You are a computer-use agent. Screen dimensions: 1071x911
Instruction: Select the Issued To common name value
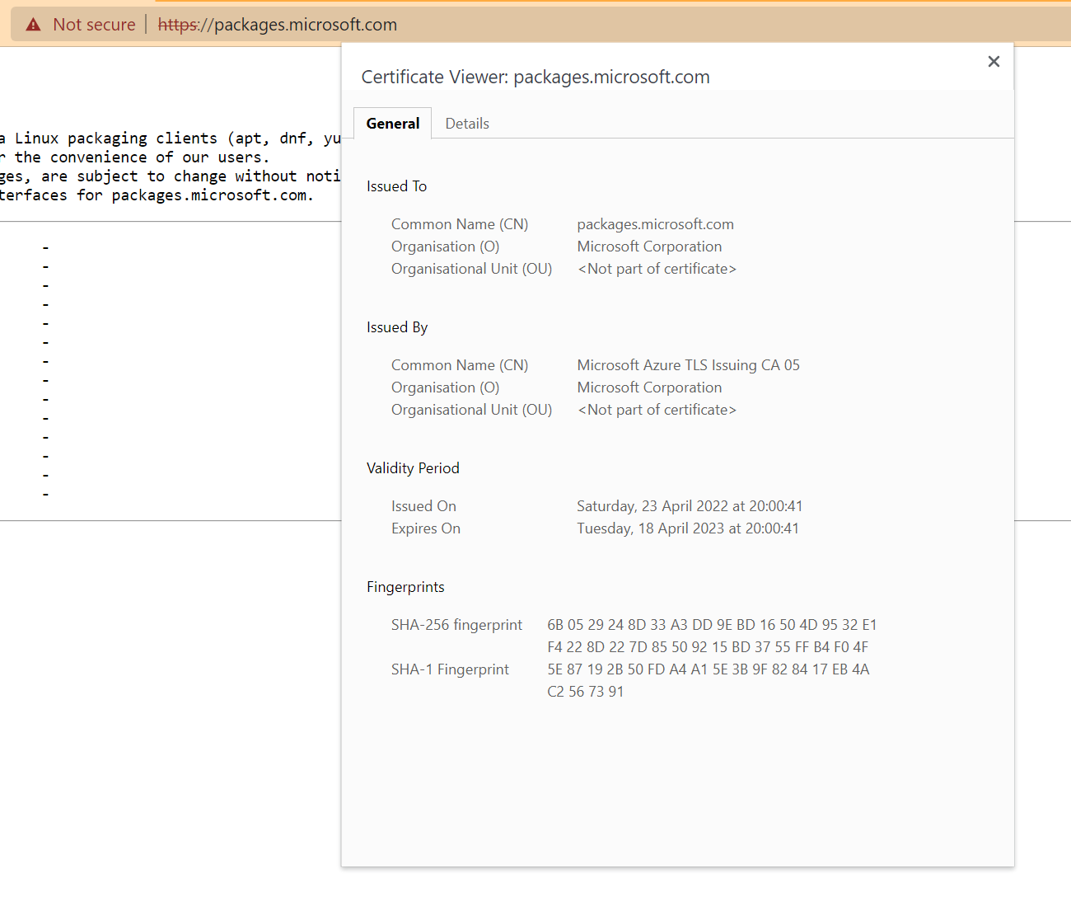click(655, 223)
